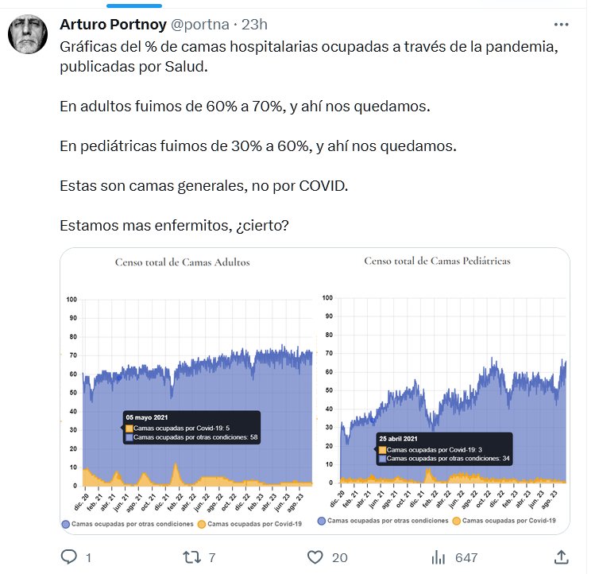Screen dimensions: 599x574
Task: Open the view analytics bar icon
Action: [x=439, y=557]
